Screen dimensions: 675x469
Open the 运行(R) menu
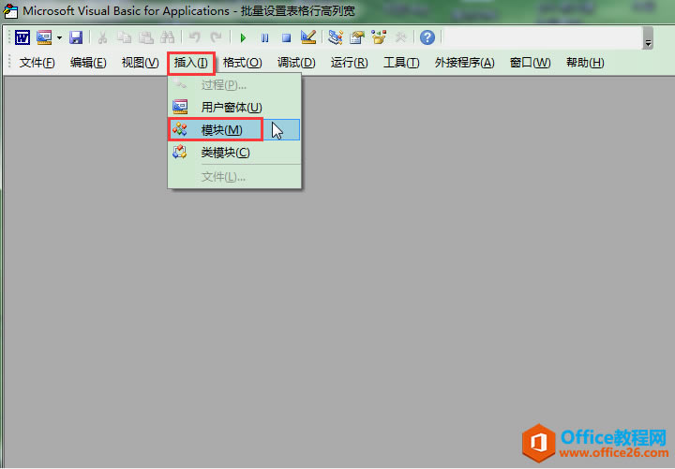point(349,63)
